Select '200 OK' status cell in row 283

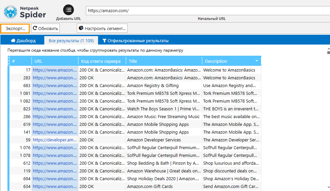click(102, 78)
